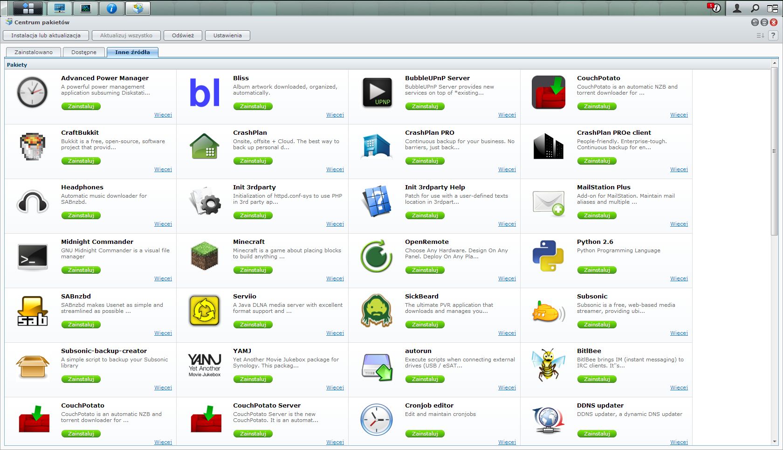Click the package list vertical scrollbar thumb
Screen dimensions: 783x450
774,151
